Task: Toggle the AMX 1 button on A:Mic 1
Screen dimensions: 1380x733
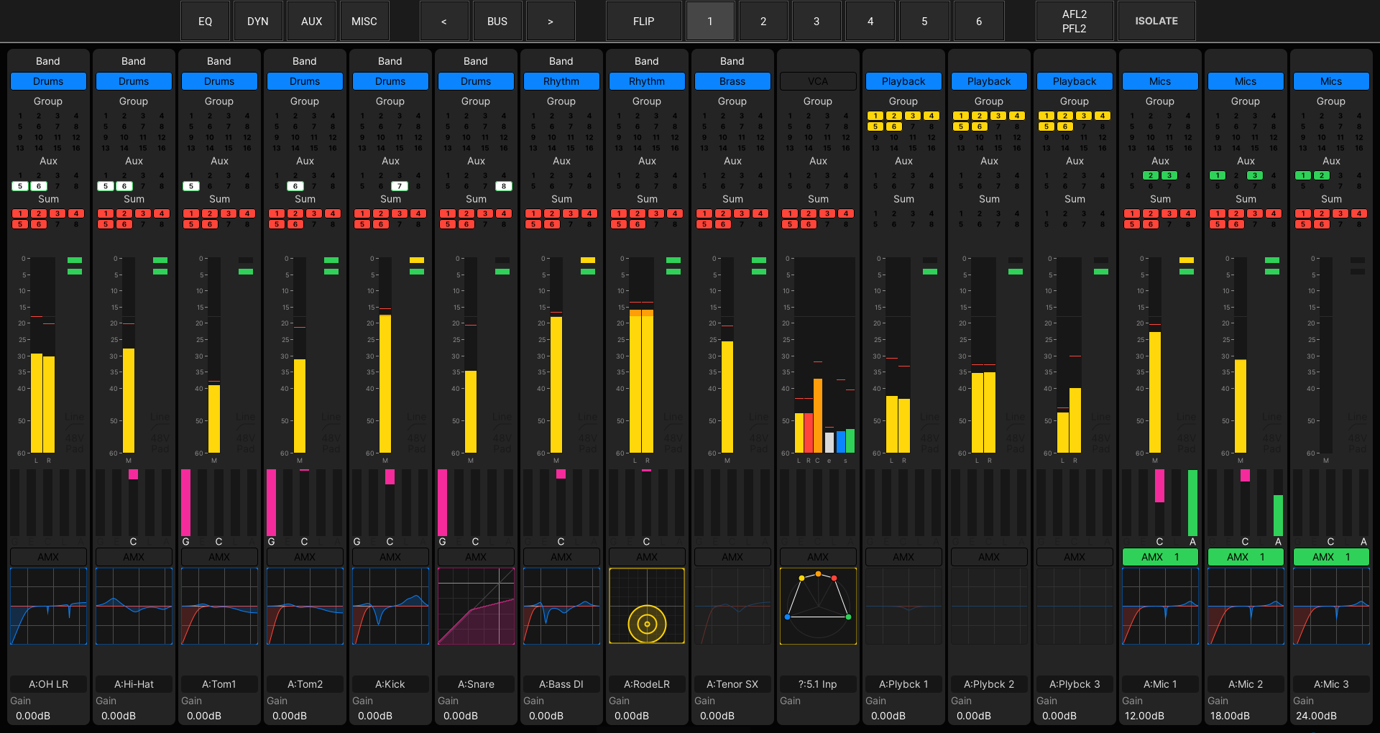Action: pyautogui.click(x=1160, y=557)
